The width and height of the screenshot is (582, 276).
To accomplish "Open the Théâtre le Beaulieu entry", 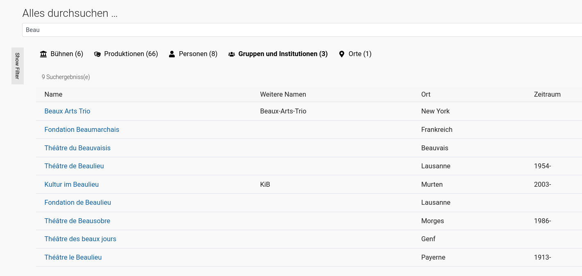I will coord(73,257).
